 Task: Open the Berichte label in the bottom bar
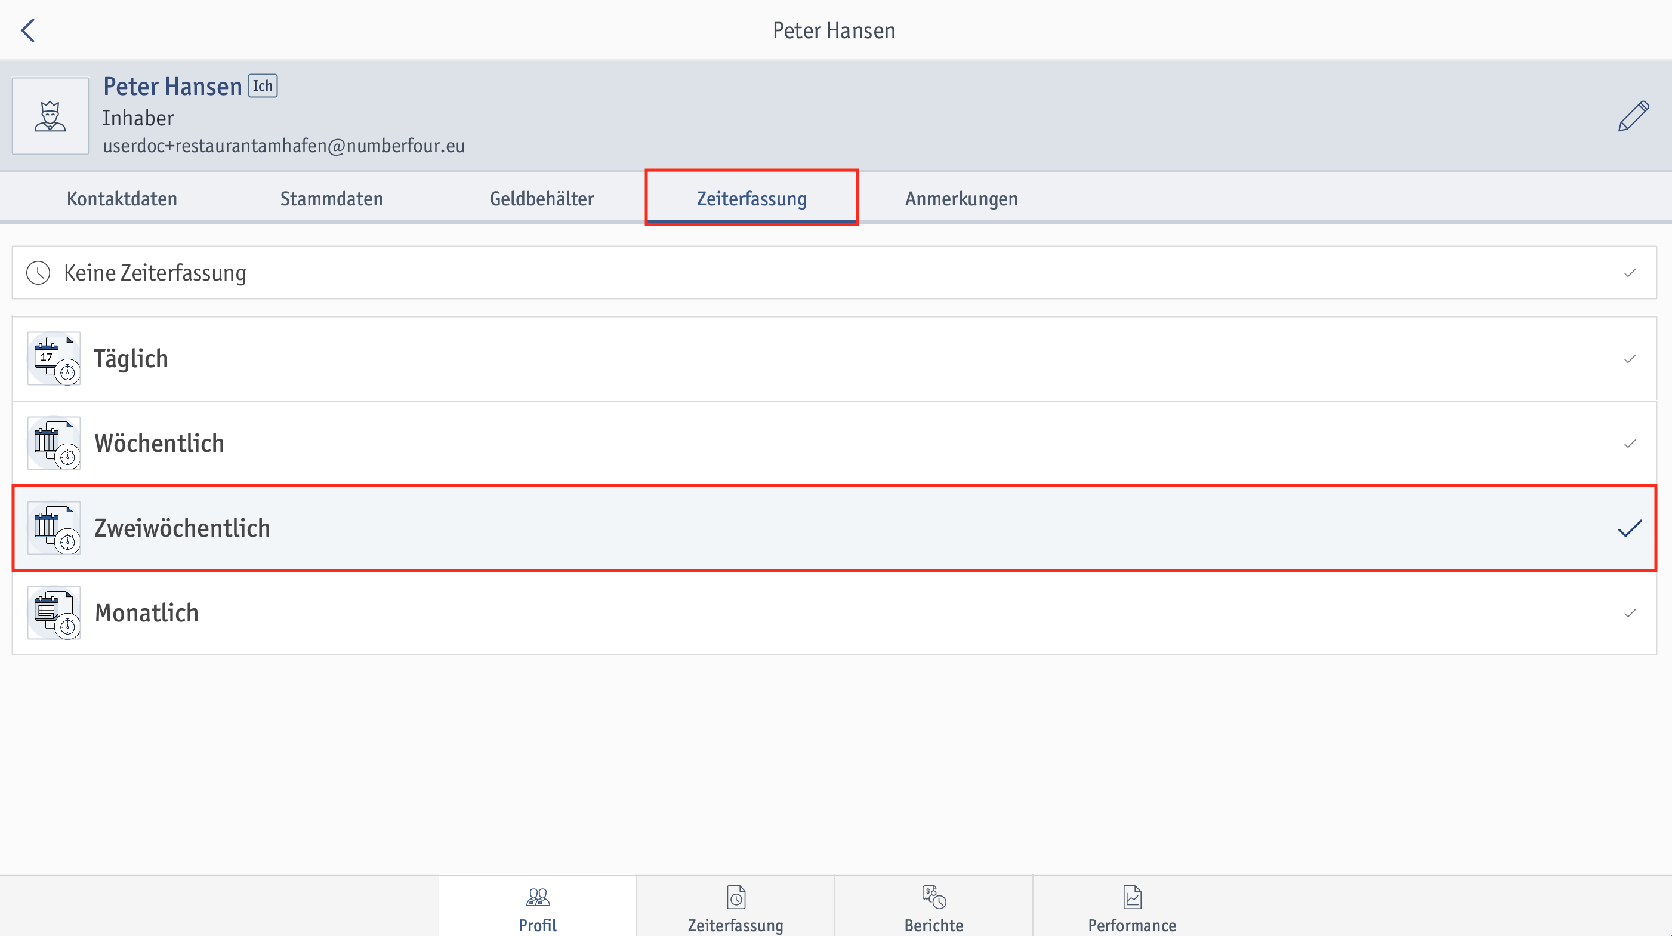tap(933, 925)
